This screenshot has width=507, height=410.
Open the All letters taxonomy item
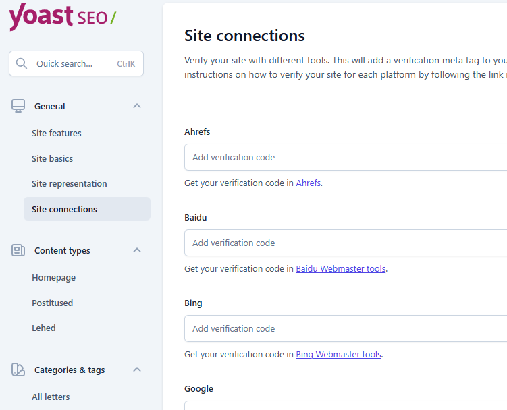coord(51,397)
